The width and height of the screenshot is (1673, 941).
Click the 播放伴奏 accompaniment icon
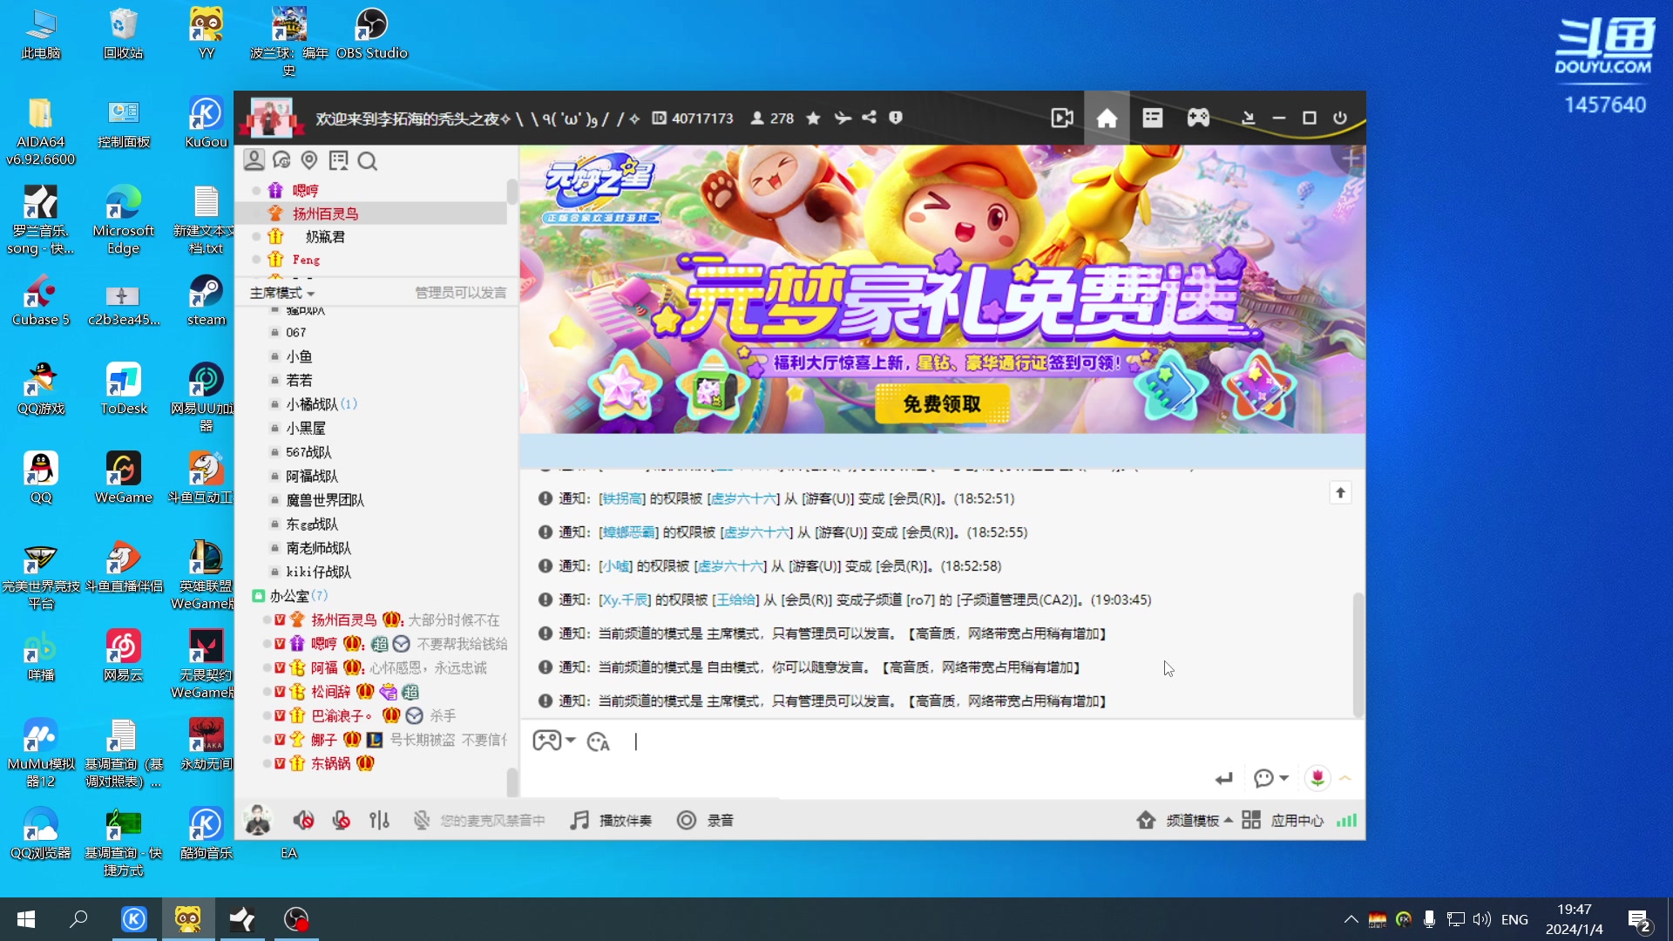[x=578, y=820]
